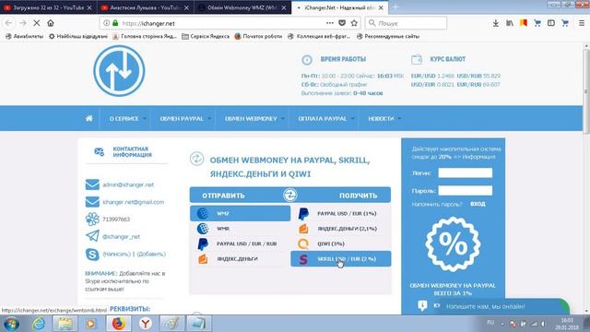This screenshot has height=332, width=590.
Task: Show site information icon in address bar
Action: point(107,23)
